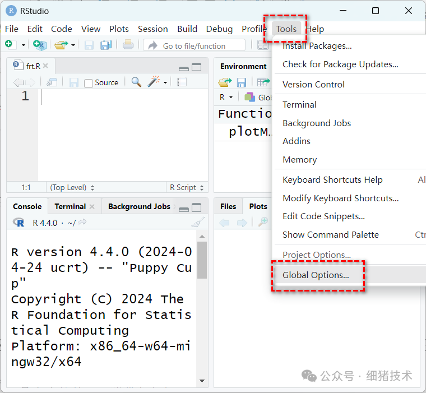This screenshot has height=393, width=426.
Task: Click the Zoom plot magnifier icon
Action: (x=263, y=222)
